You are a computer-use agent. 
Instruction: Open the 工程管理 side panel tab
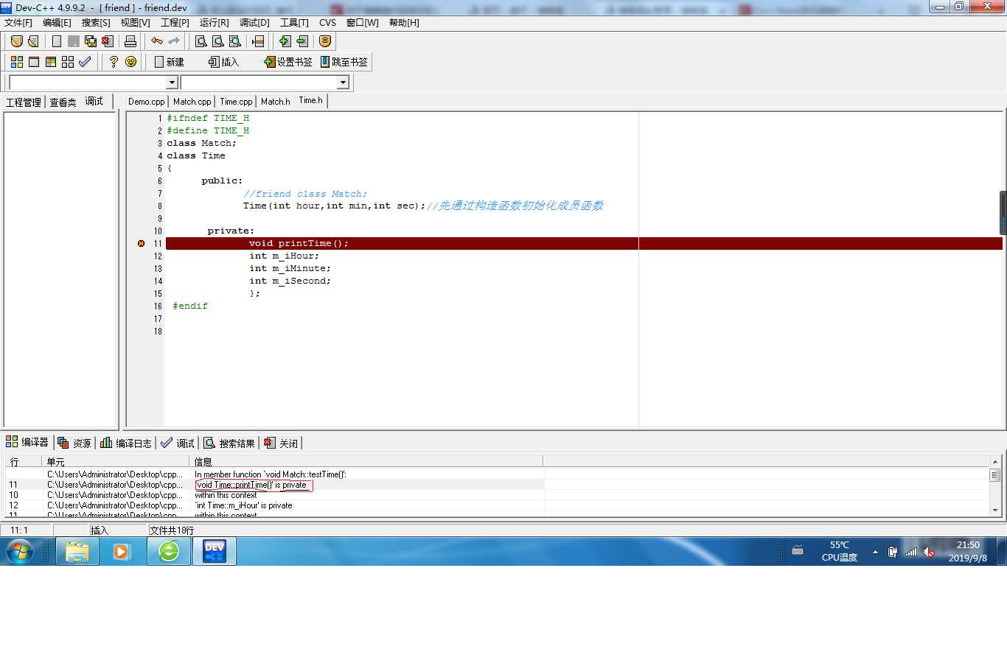(x=24, y=102)
